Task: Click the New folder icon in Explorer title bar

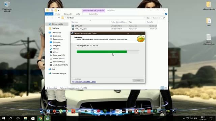Action: click(x=56, y=10)
